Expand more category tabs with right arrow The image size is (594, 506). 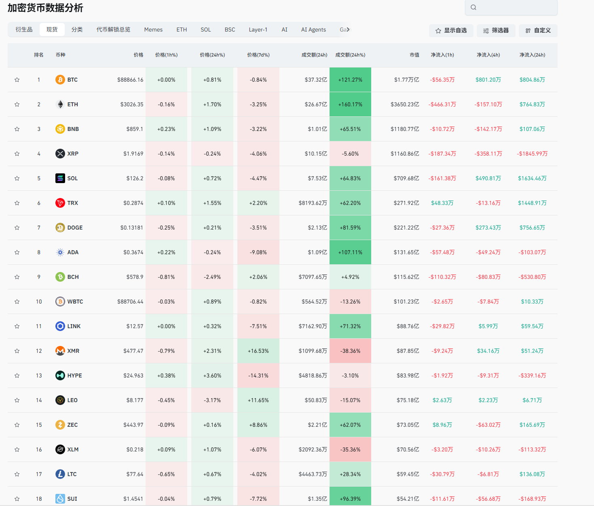[348, 30]
